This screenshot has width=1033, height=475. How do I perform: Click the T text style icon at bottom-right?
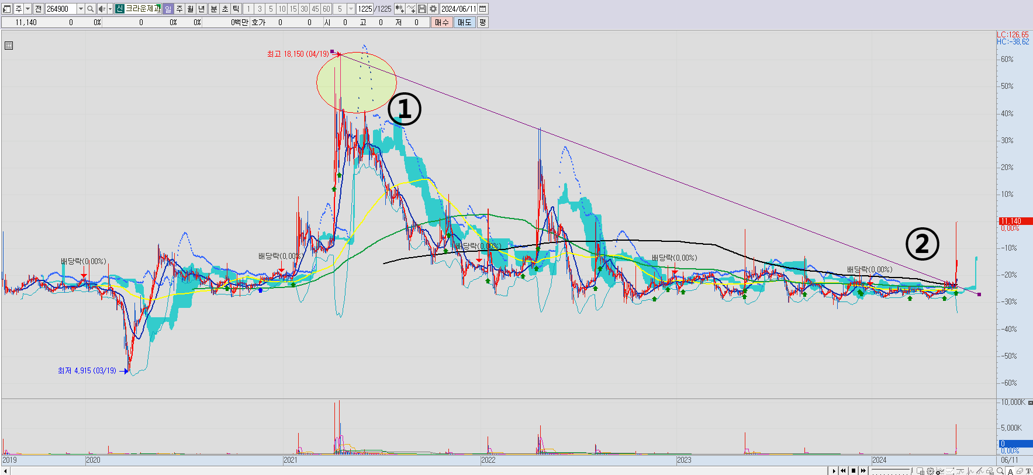(x=1029, y=471)
